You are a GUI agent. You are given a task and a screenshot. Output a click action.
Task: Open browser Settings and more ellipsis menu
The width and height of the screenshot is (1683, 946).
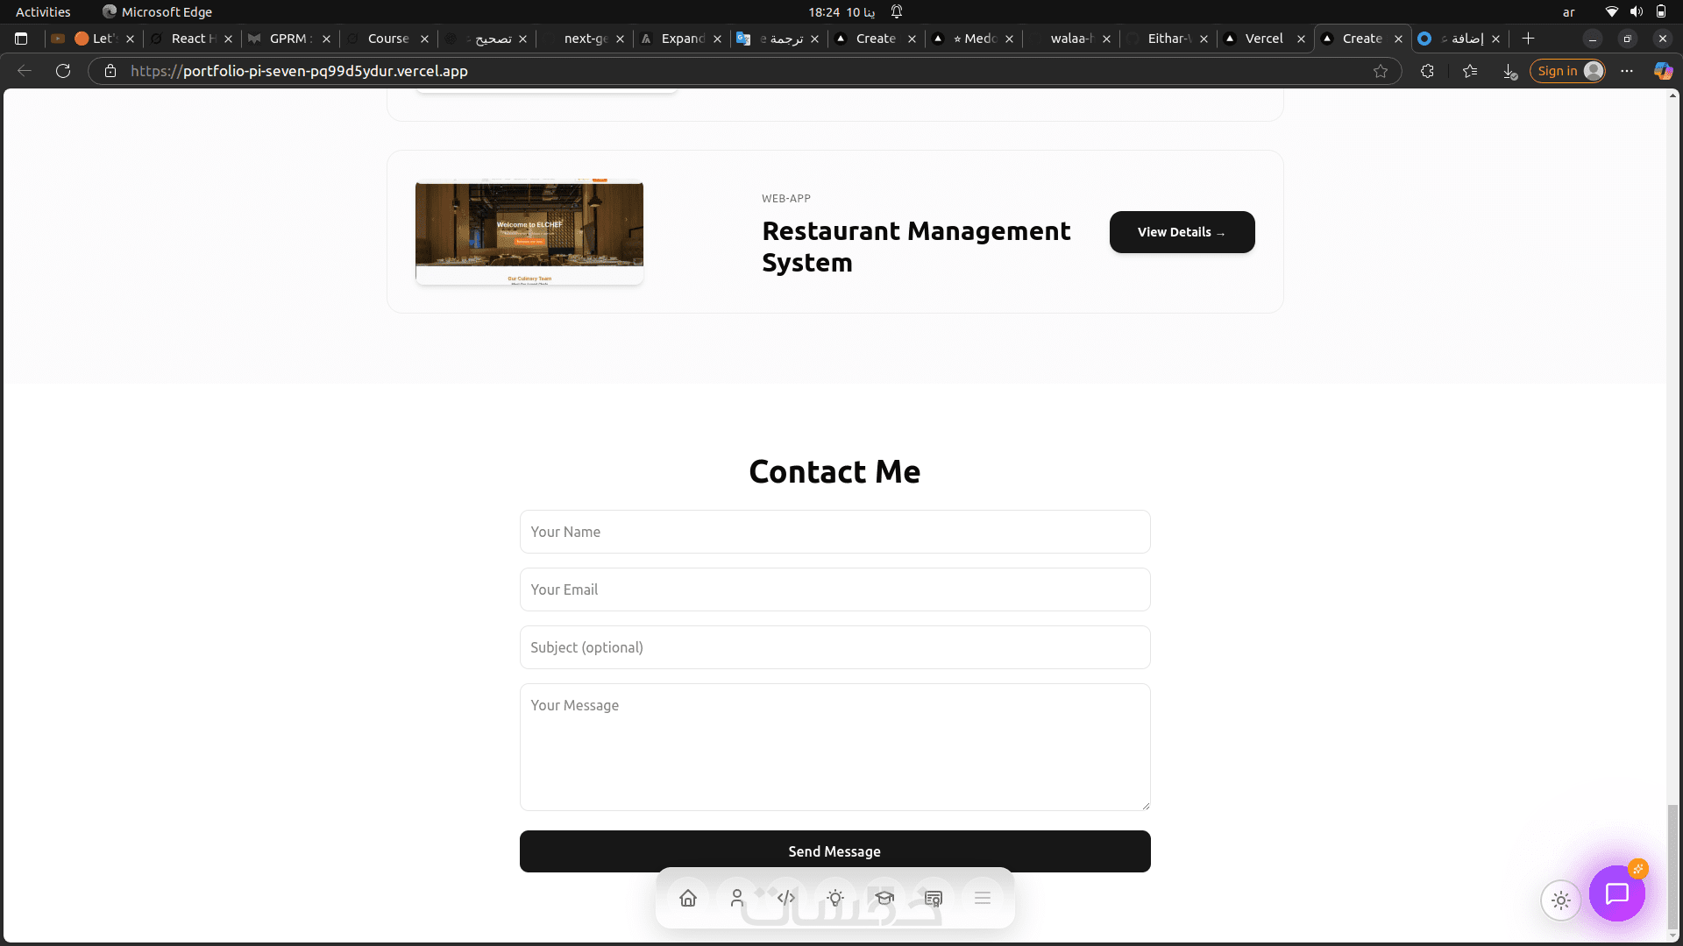(1627, 71)
